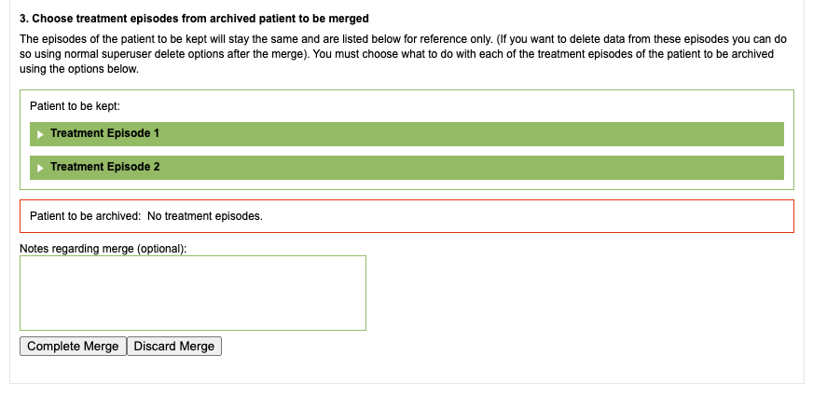Click the 'No treatment episodes.' text
Image resolution: width=813 pixels, height=396 pixels.
(205, 216)
